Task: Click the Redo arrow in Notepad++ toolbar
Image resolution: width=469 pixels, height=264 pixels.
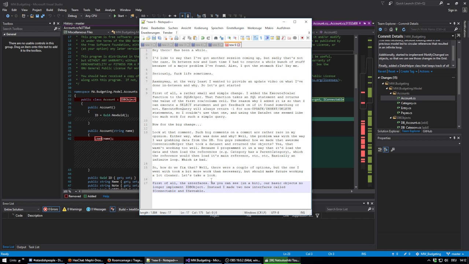Action: pos(208,38)
